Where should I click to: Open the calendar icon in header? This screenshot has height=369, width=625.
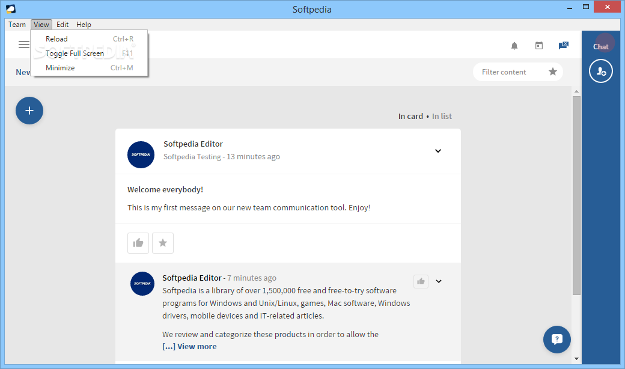539,46
